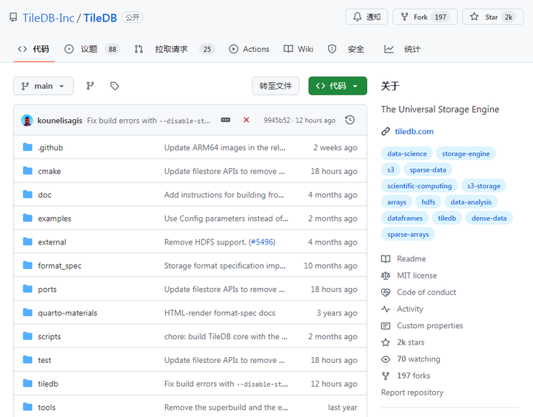Screen dimensions: 533x417
Task: Select the dense-data topic tag
Action: coord(489,218)
